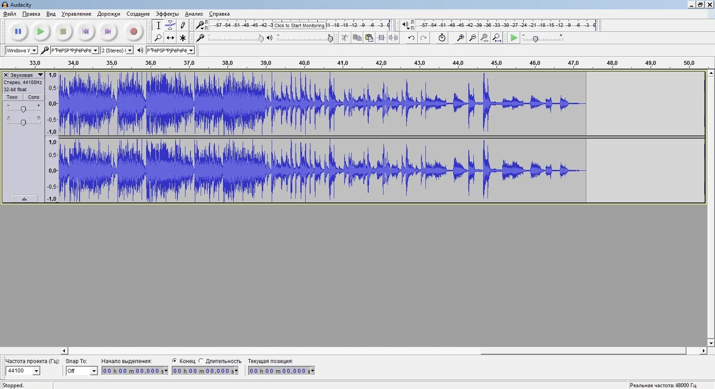Viewport: 715px width, 389px height.
Task: Open the Дорожки menu
Action: 109,14
